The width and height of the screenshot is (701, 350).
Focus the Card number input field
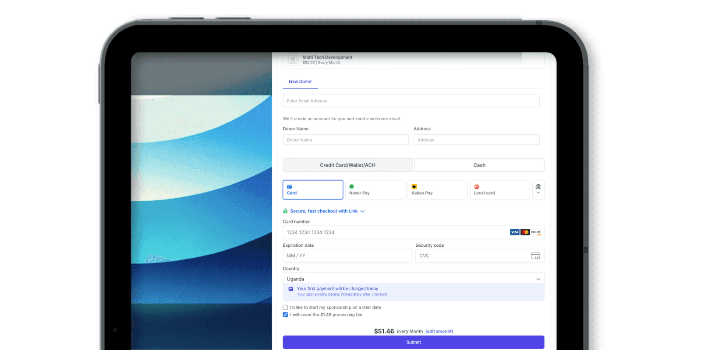(414, 232)
